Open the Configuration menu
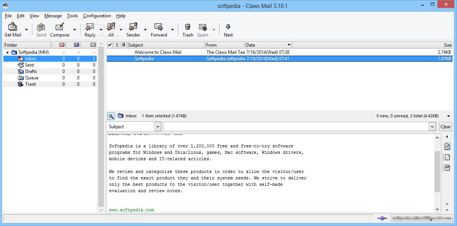This screenshot has width=457, height=226. point(97,16)
